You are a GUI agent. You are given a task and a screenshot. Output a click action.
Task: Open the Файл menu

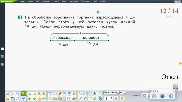pyautogui.click(x=23, y=1)
